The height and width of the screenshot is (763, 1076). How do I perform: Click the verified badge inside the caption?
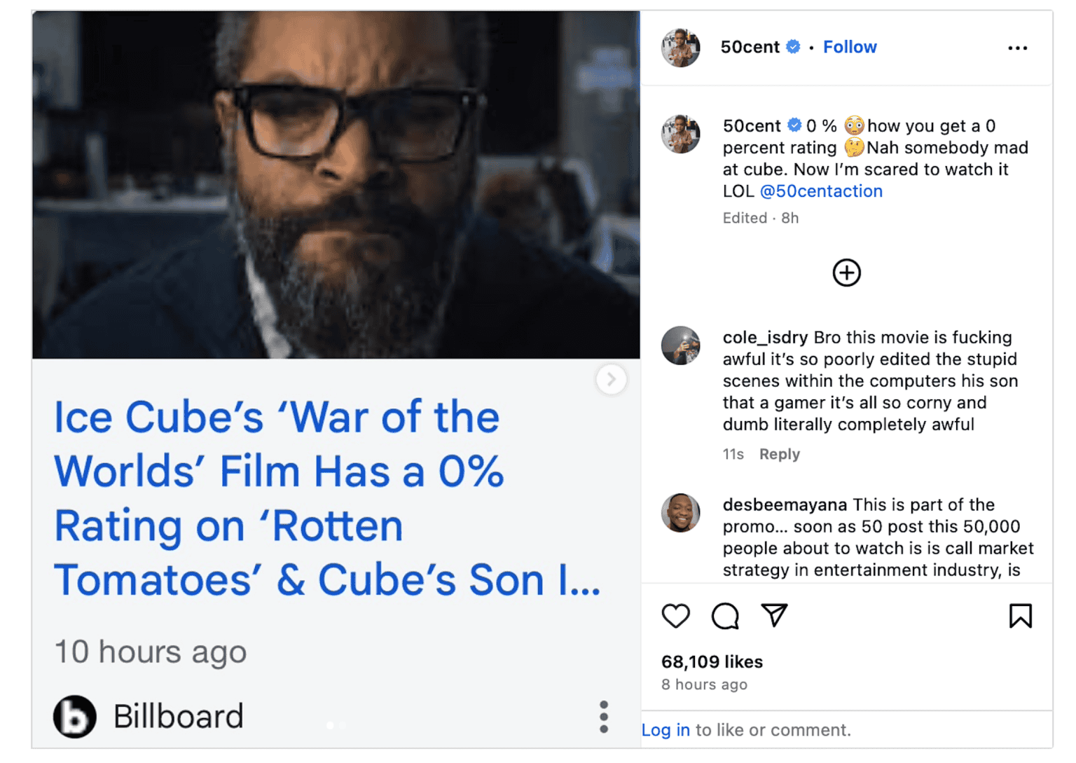click(x=795, y=125)
